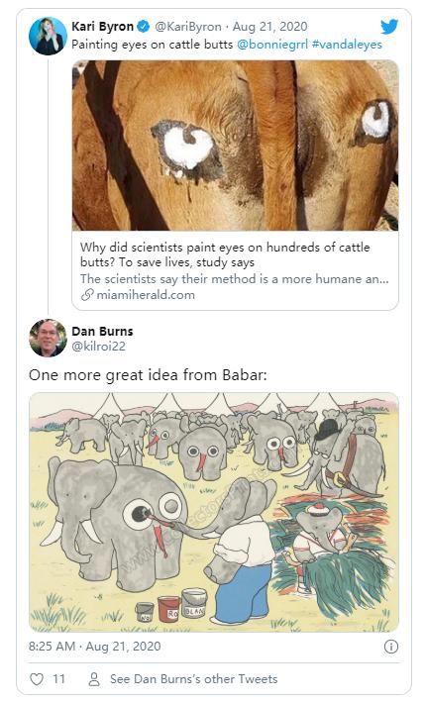
Task: Open the @bonniegrrl mention
Action: tap(272, 45)
